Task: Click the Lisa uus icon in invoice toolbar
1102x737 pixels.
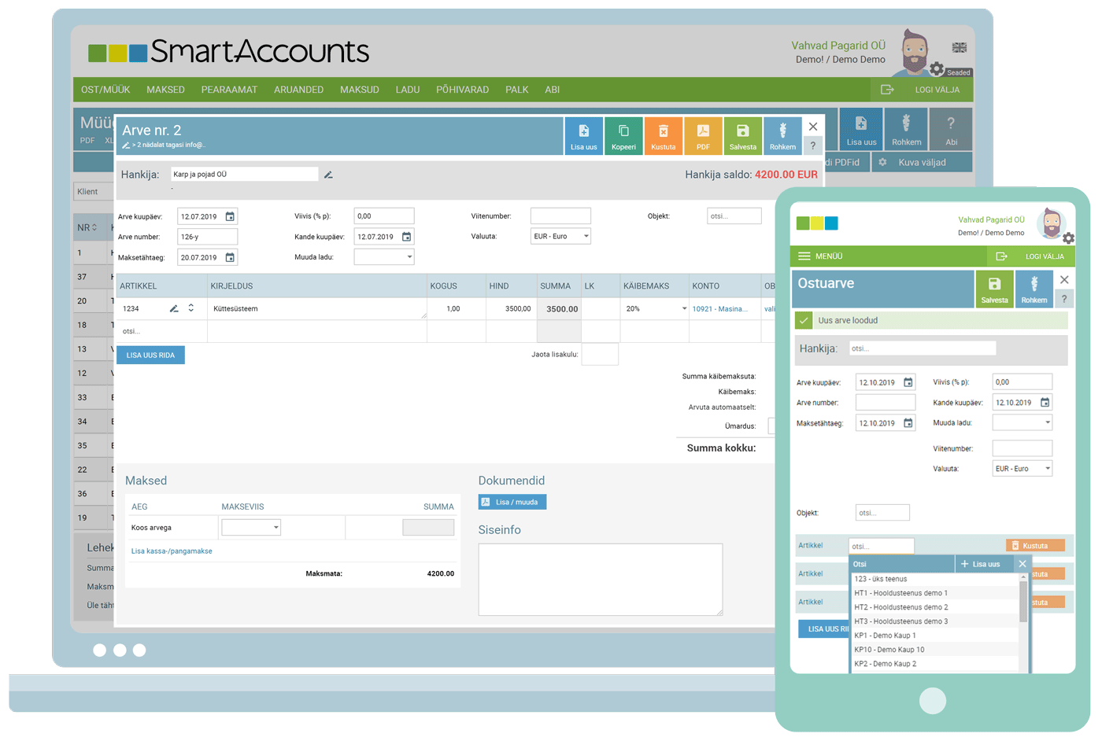Action: (583, 135)
